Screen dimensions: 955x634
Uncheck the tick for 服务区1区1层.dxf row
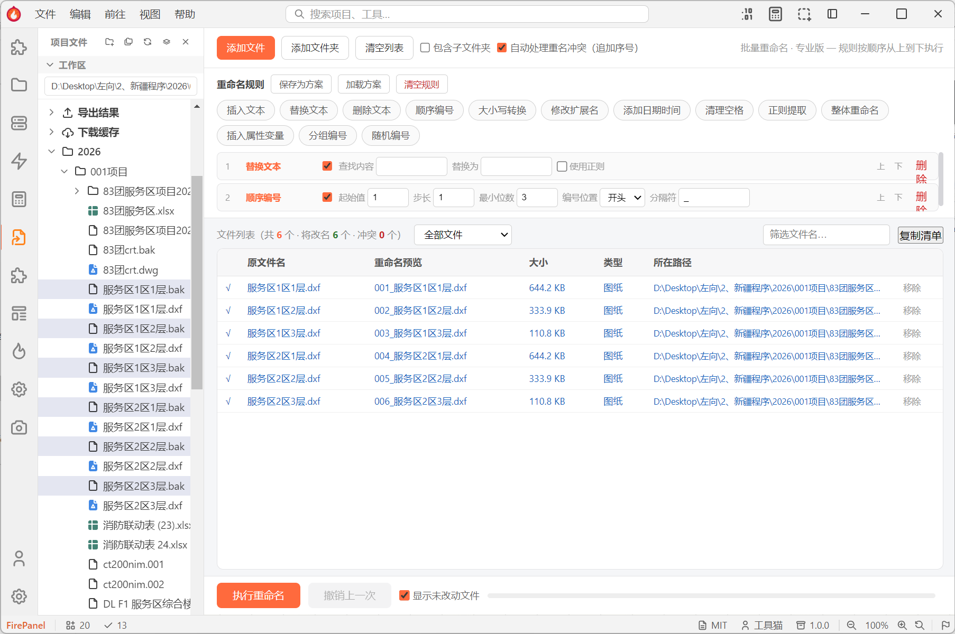228,288
